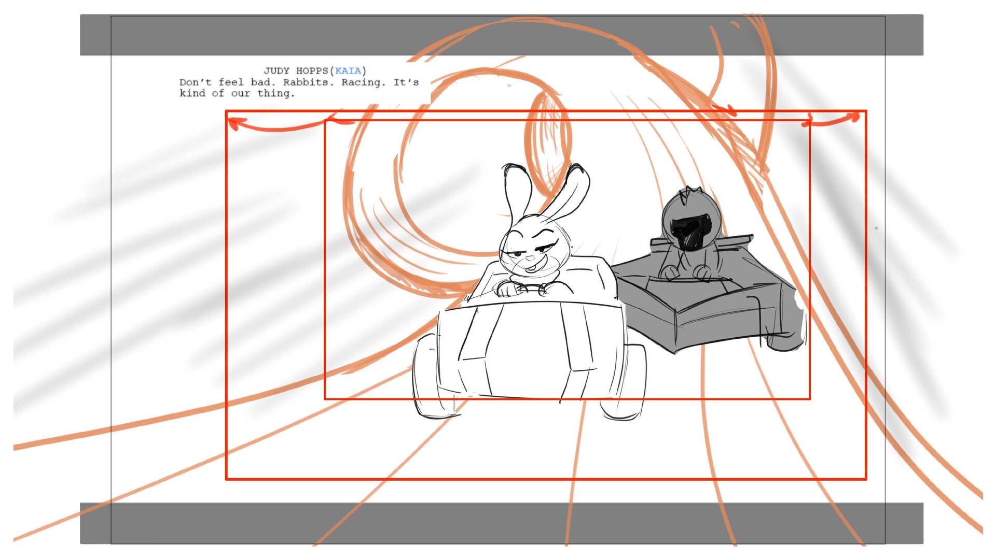This screenshot has width=996, height=560.
Task: Click the line "Don't feel bad. Rabbits. Racing. It's"
Action: 299,82
